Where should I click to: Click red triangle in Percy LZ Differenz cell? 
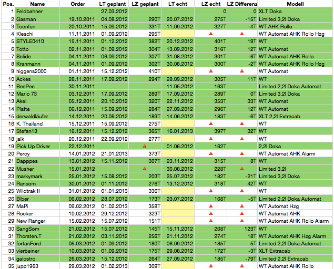point(242,153)
